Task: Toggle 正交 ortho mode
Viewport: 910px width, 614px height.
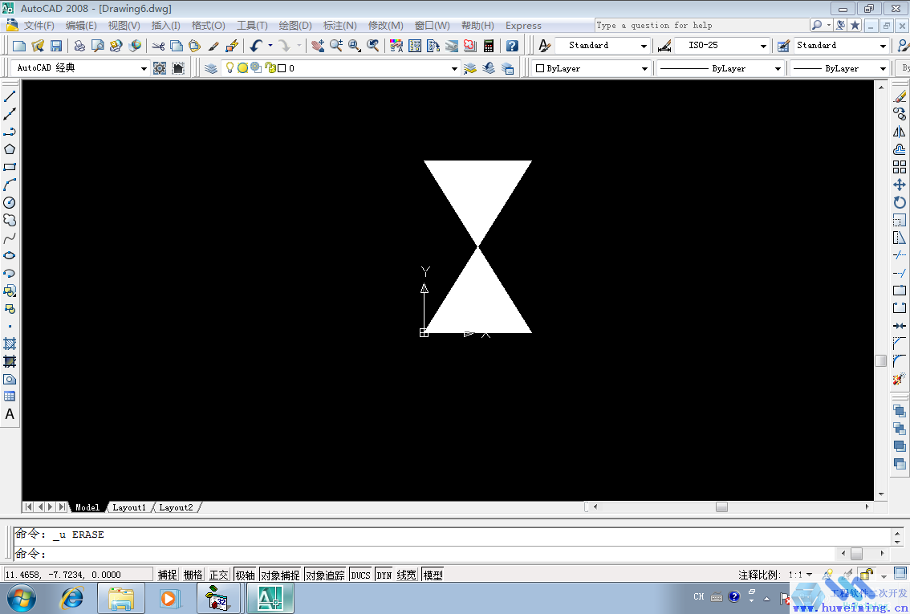Action: pos(219,575)
